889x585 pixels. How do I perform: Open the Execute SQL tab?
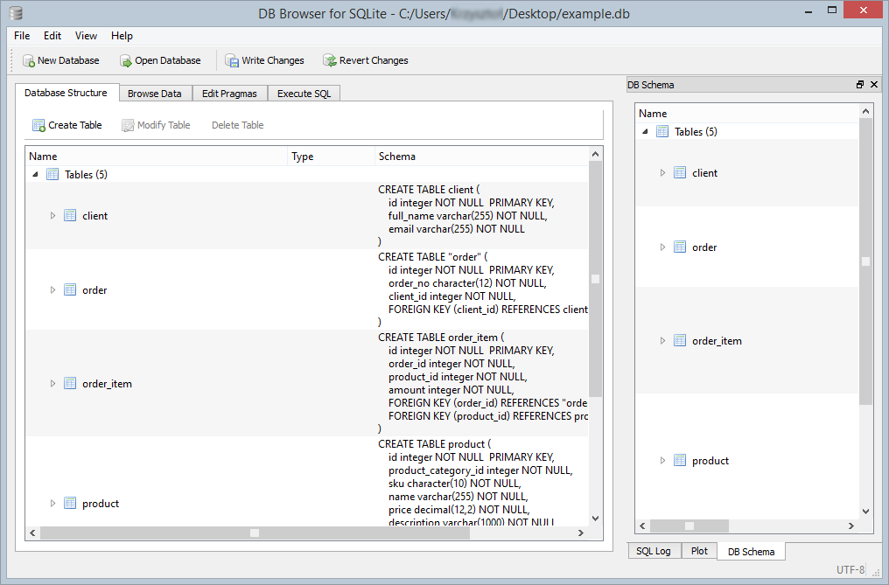(x=304, y=94)
